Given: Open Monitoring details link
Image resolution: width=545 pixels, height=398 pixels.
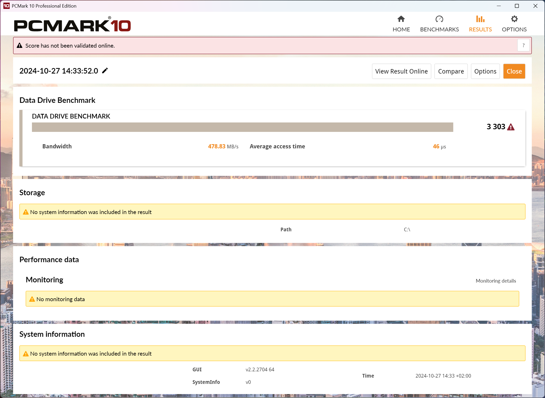Looking at the screenshot, I should pyautogui.click(x=496, y=281).
